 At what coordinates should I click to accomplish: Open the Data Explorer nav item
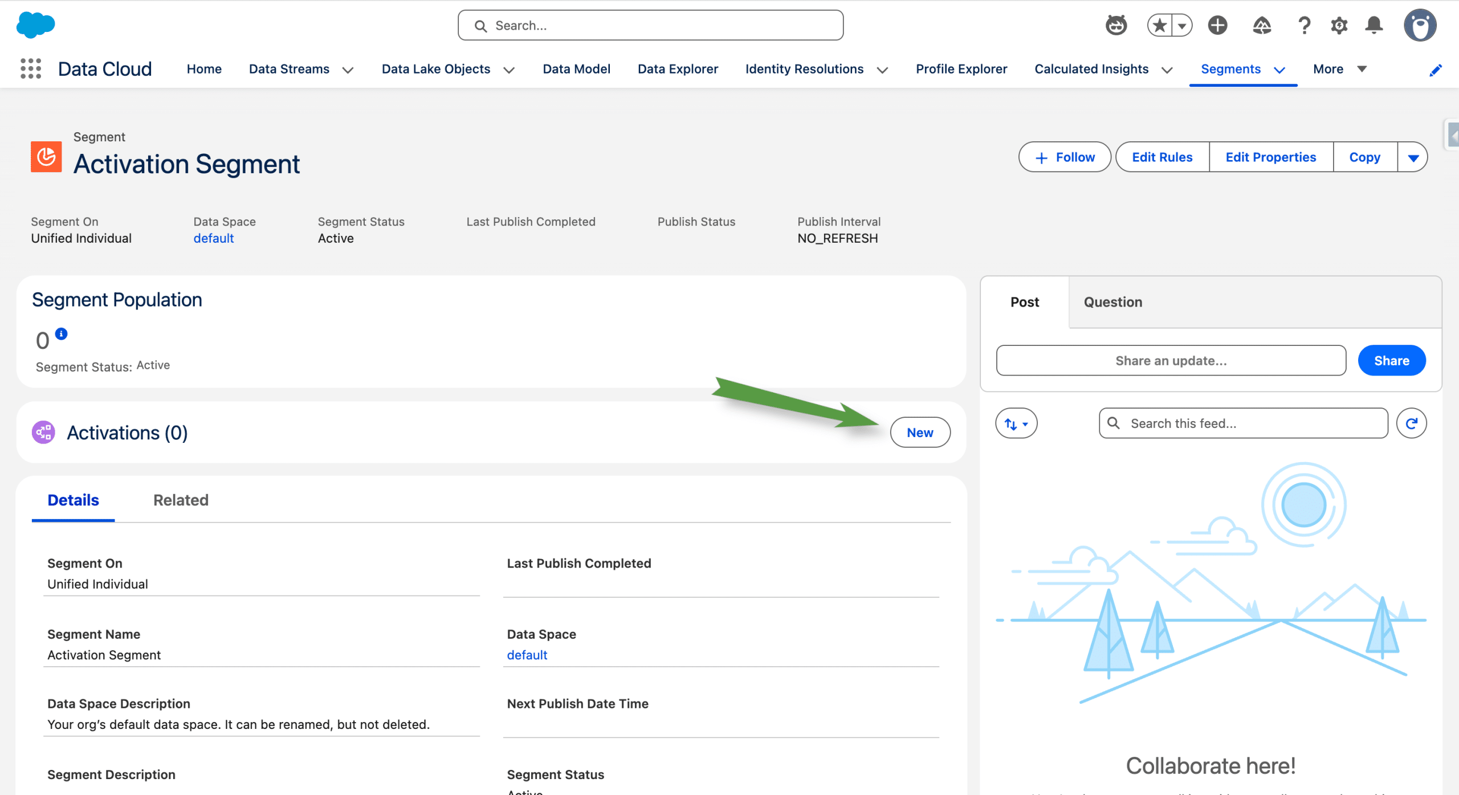pos(678,69)
